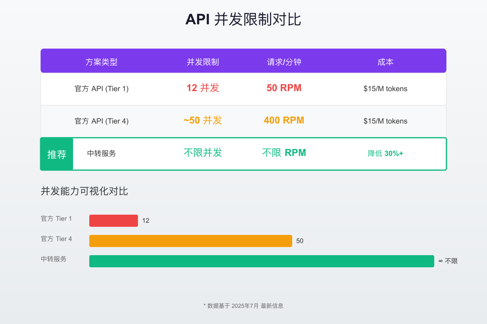Click the red Tier 1 progress bar
The height and width of the screenshot is (324, 487).
point(114,220)
